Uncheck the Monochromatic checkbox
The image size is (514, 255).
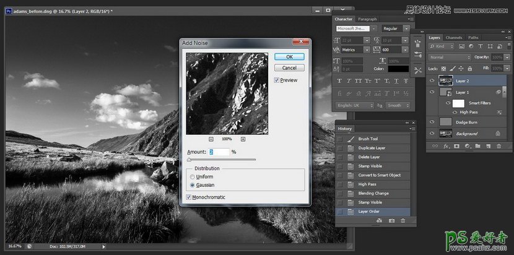coord(189,197)
